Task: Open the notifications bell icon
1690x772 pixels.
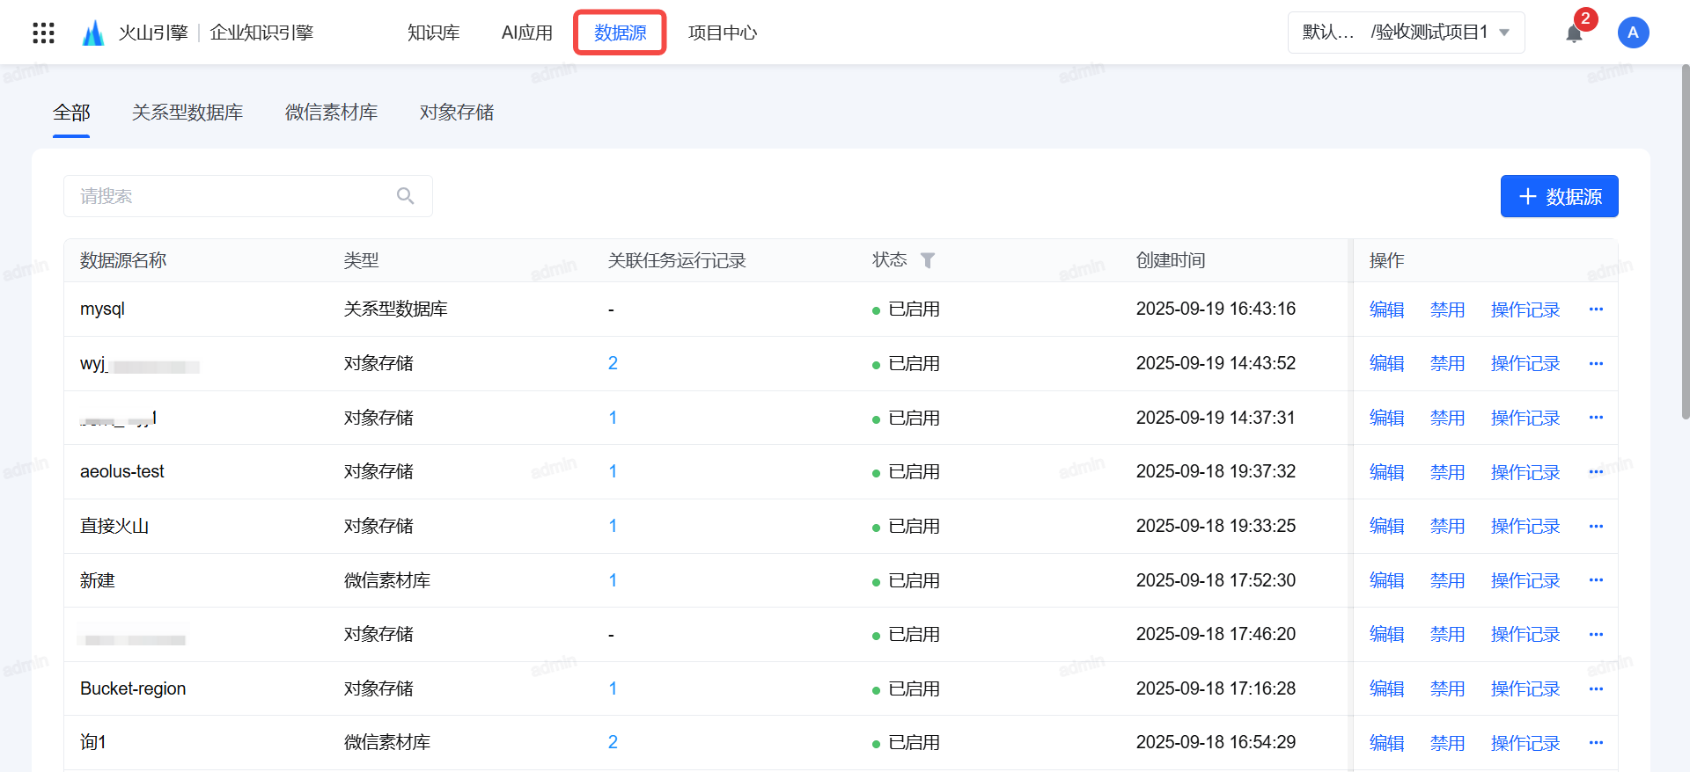Action: click(1574, 33)
